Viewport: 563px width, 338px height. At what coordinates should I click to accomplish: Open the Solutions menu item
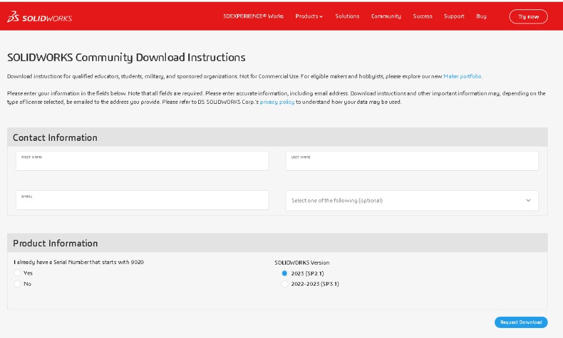tap(347, 16)
